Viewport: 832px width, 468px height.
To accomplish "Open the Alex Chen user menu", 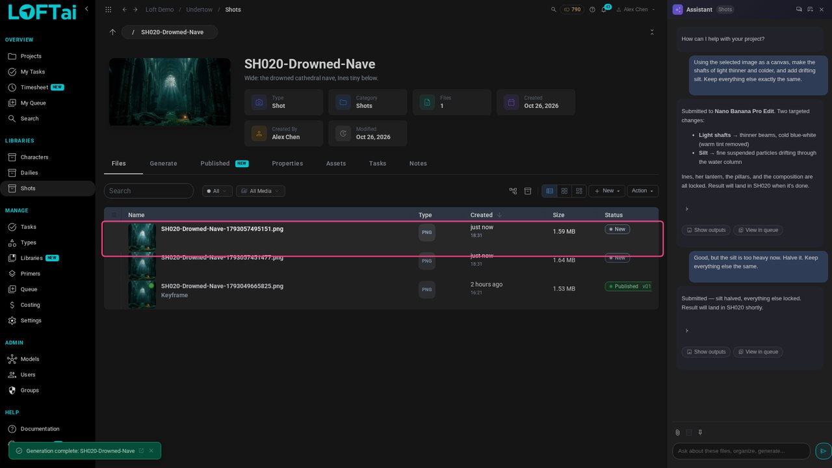I will (x=635, y=10).
